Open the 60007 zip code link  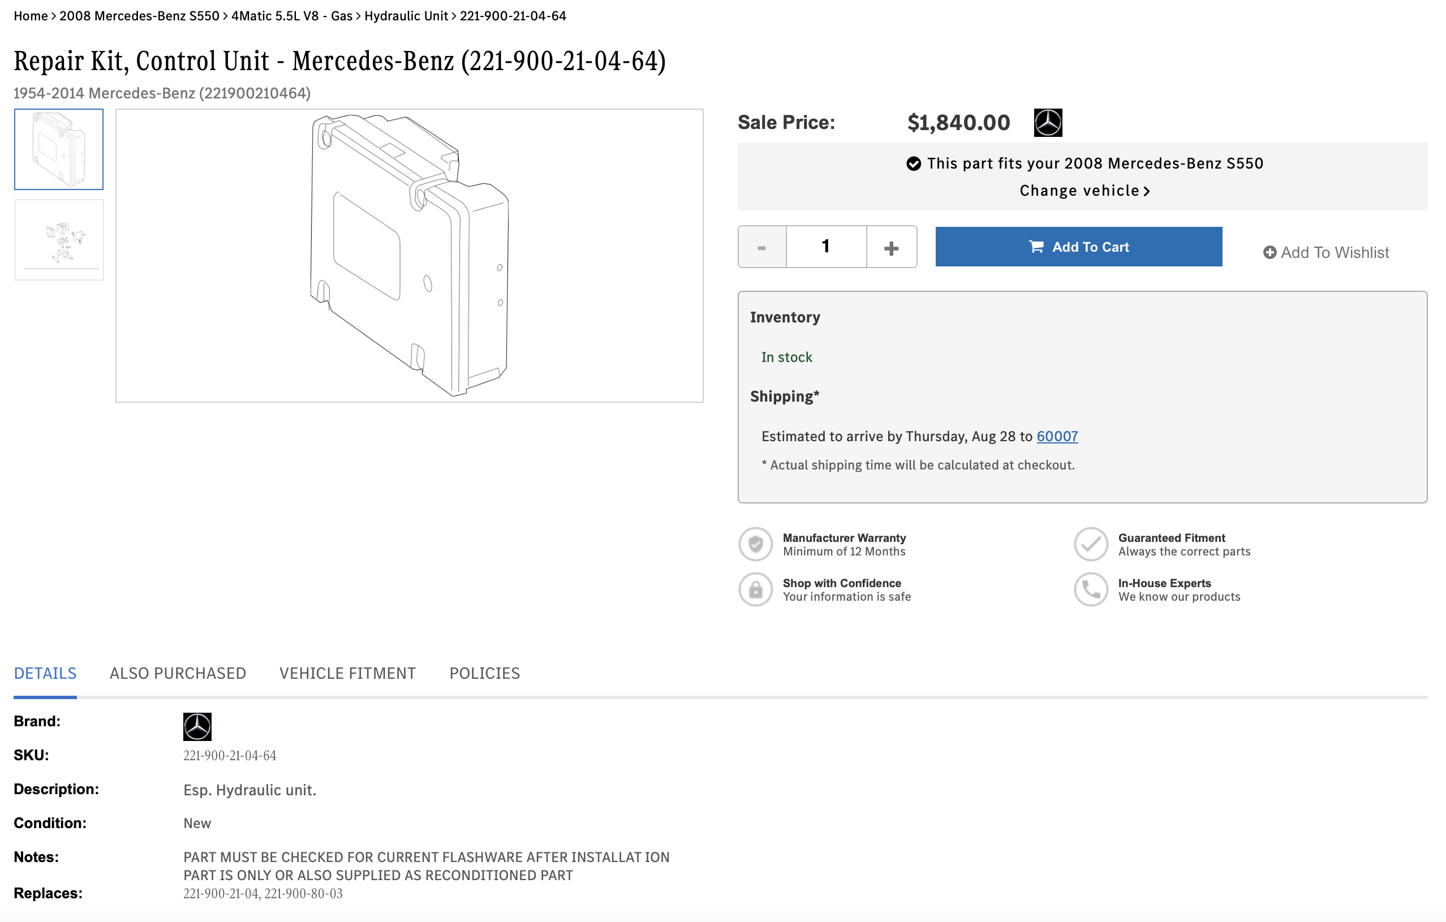click(x=1057, y=436)
